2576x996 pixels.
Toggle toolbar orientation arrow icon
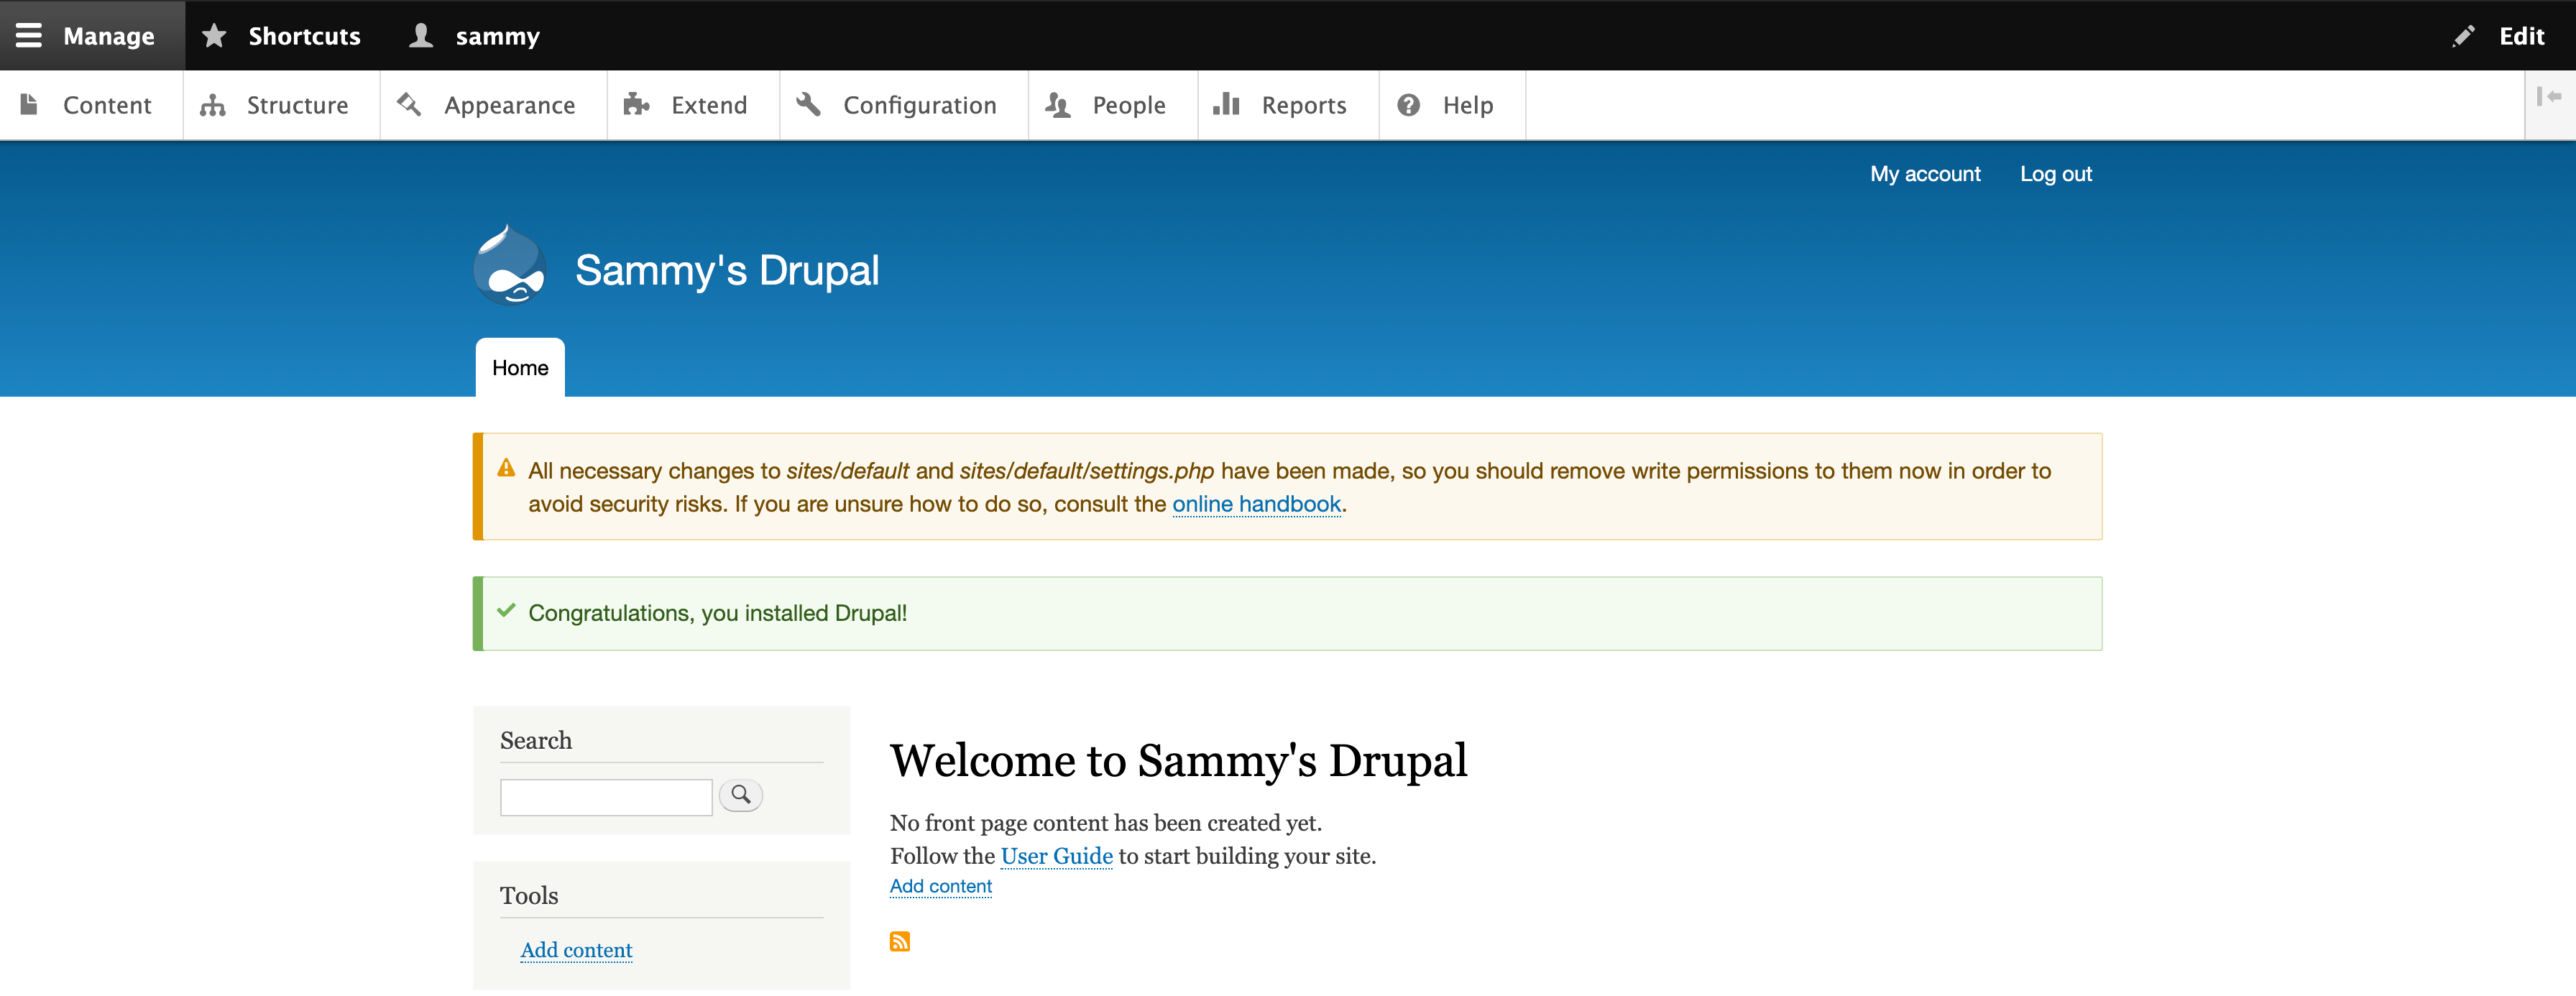point(2549,97)
